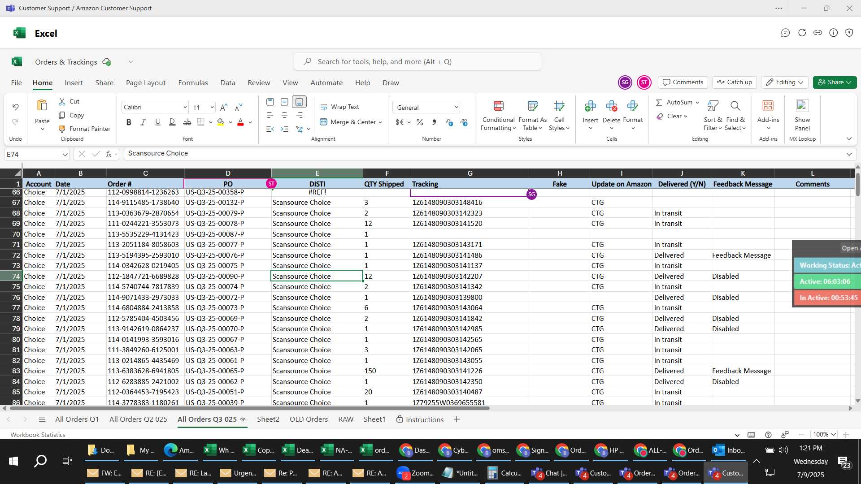Toggle Strikethrough formatting
This screenshot has width=861, height=484.
coord(187,122)
